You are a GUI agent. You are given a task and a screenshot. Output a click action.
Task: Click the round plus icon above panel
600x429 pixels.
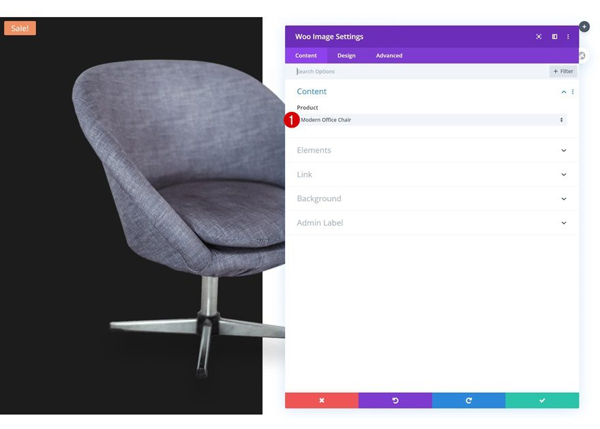[x=584, y=27]
